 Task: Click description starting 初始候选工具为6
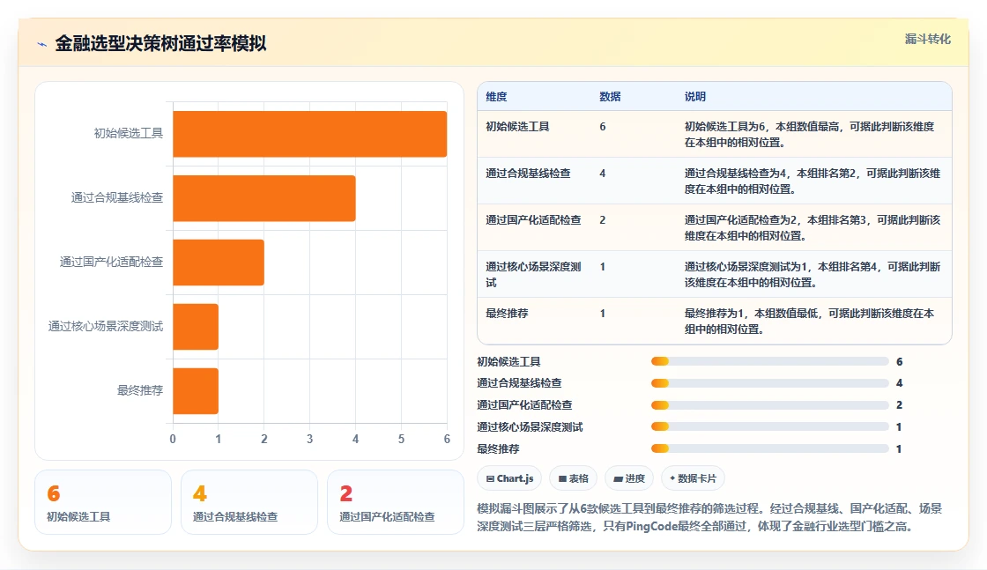point(810,135)
